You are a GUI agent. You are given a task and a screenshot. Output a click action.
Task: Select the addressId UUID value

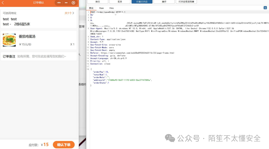tap(129, 80)
